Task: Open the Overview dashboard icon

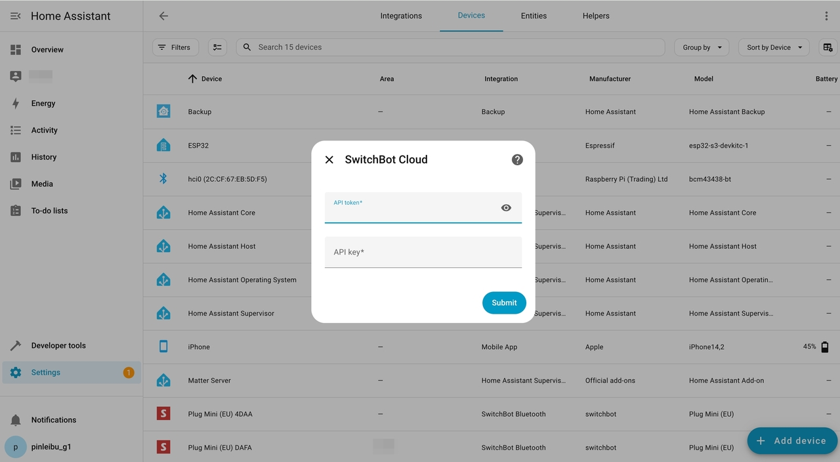Action: click(x=16, y=49)
